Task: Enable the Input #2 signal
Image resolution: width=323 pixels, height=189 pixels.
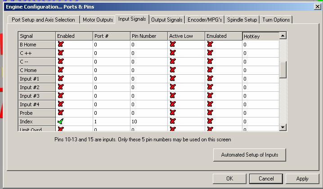Action: [61, 87]
